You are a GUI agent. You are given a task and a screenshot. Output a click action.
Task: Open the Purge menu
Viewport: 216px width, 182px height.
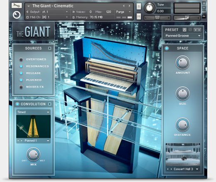123,12
